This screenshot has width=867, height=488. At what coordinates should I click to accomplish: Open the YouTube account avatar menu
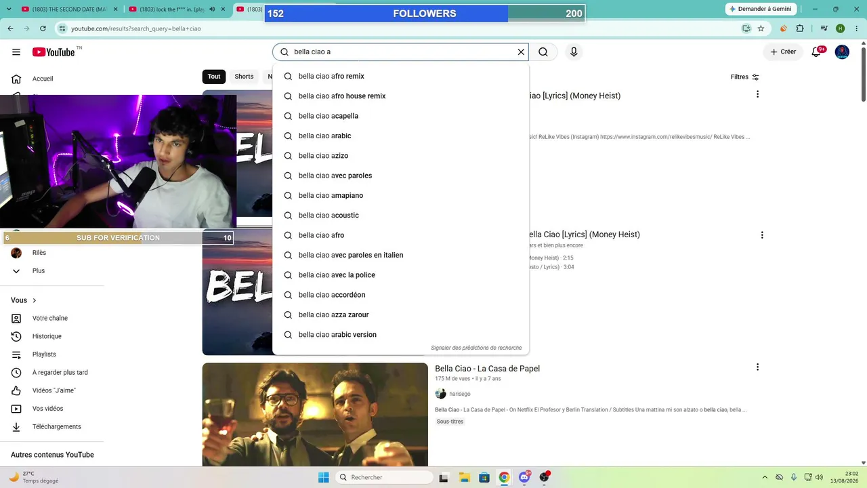(x=842, y=52)
